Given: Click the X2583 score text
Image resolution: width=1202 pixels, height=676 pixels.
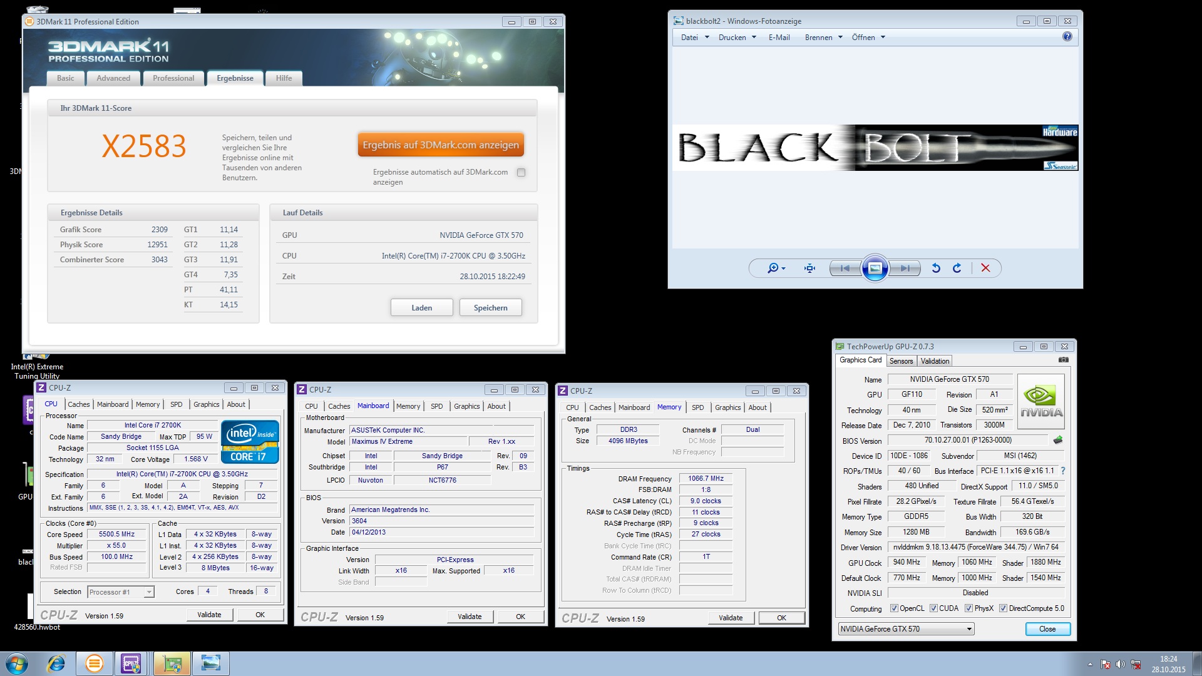Looking at the screenshot, I should 144,146.
